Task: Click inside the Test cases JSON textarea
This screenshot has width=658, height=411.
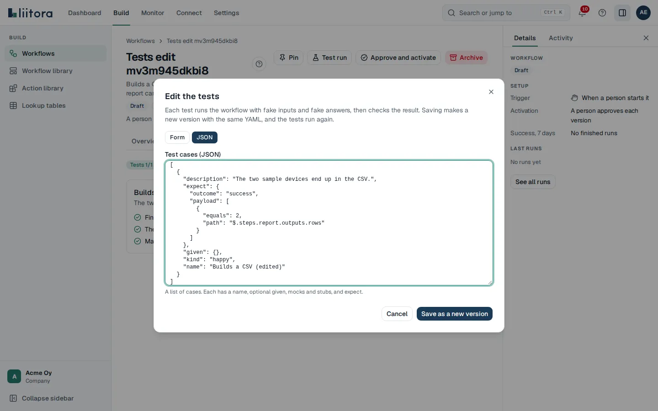Action: (329, 223)
